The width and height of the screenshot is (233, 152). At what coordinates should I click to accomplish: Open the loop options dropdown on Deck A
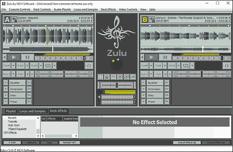click(x=54, y=65)
